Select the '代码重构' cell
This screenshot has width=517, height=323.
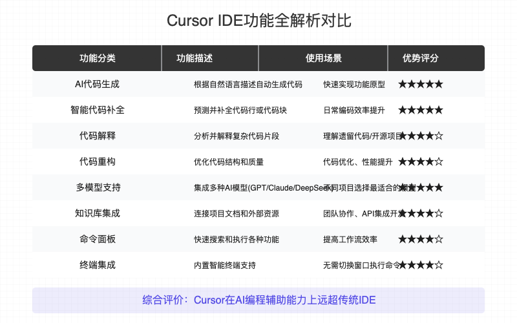[98, 161]
